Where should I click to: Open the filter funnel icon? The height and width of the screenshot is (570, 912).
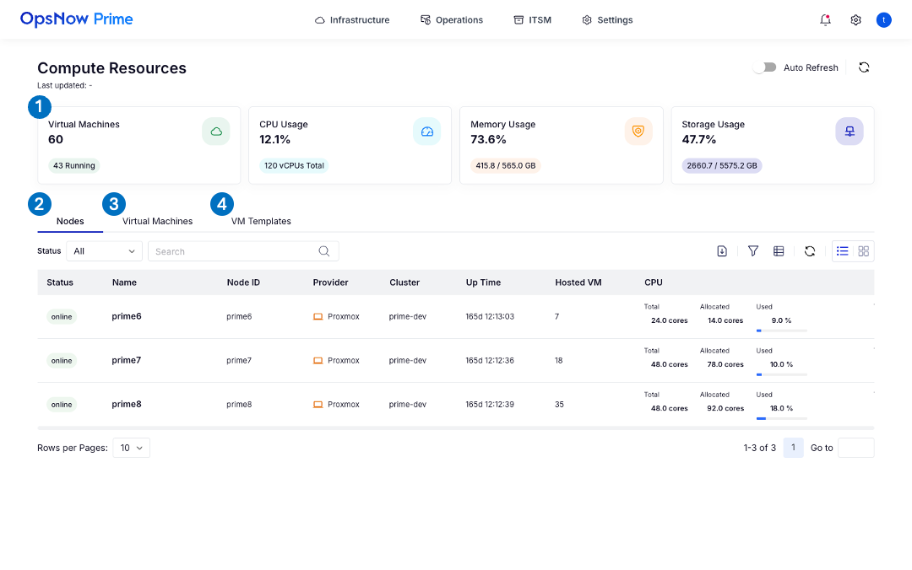[x=752, y=251]
